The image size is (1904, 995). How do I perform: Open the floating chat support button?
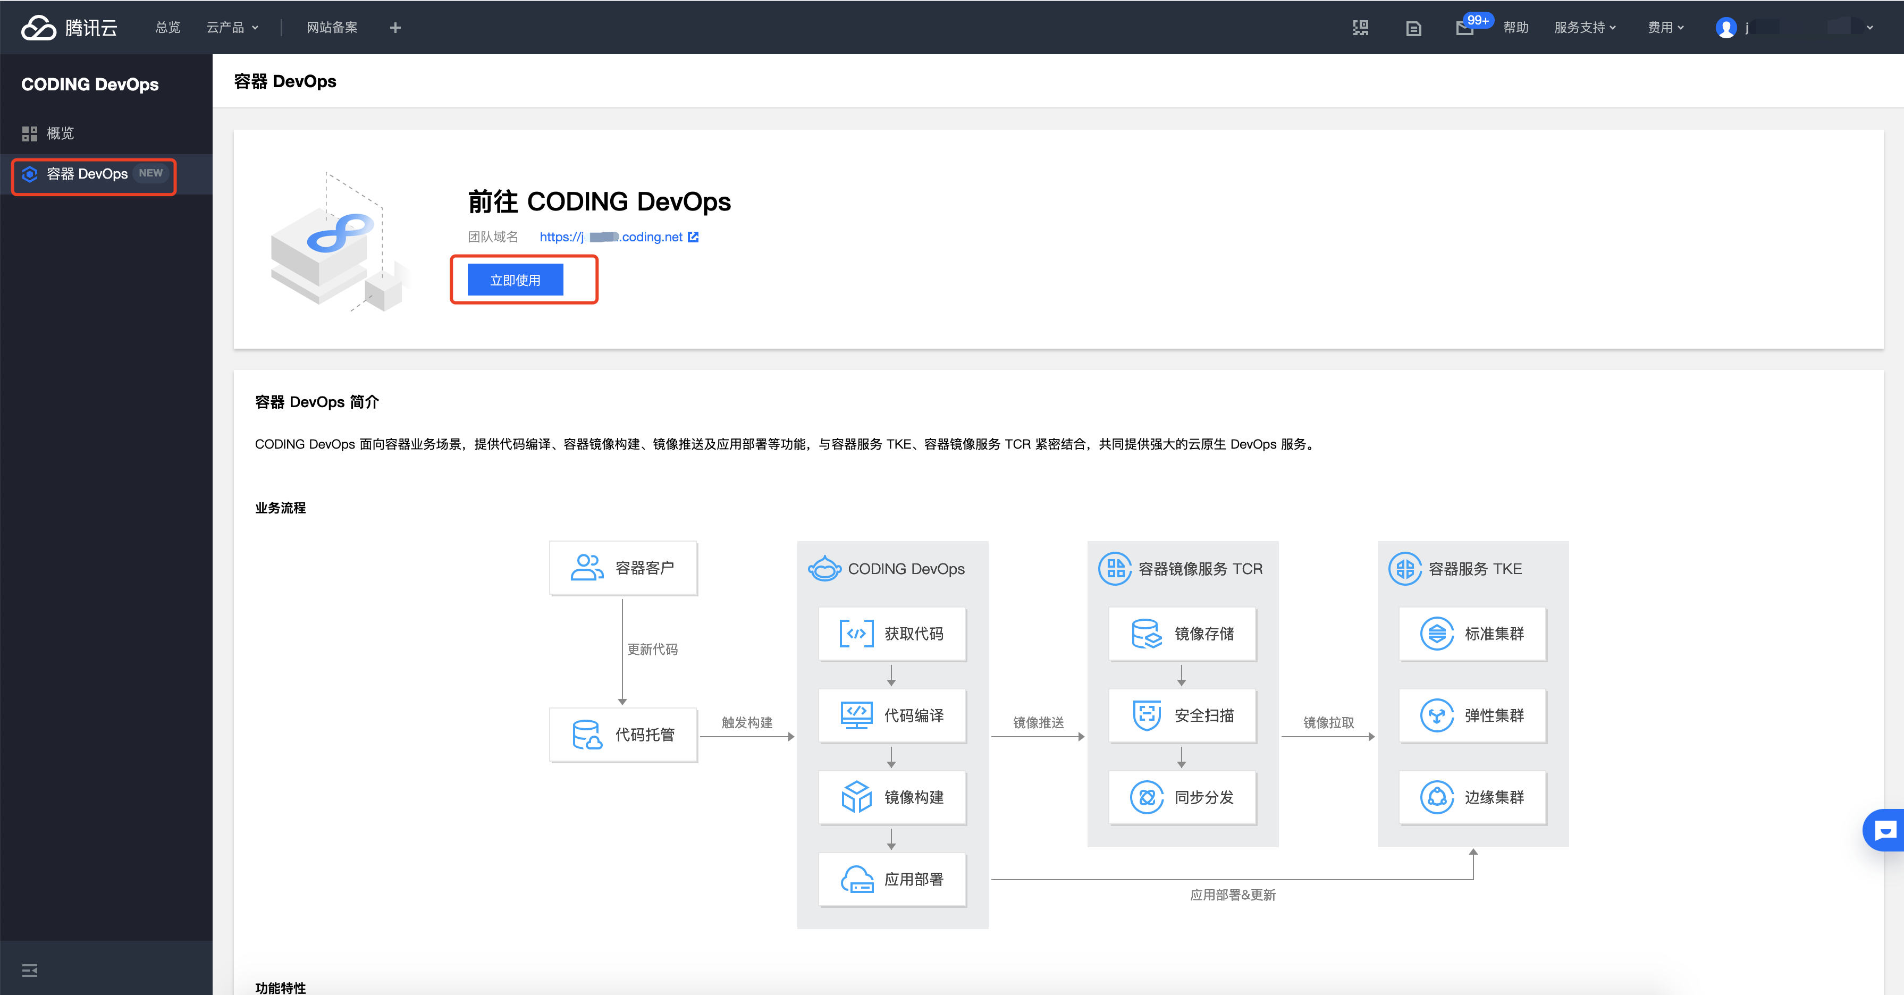point(1885,831)
